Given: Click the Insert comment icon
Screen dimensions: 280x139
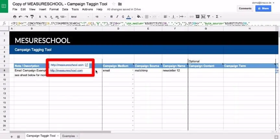Looking at the screenshot, I should (197, 17).
